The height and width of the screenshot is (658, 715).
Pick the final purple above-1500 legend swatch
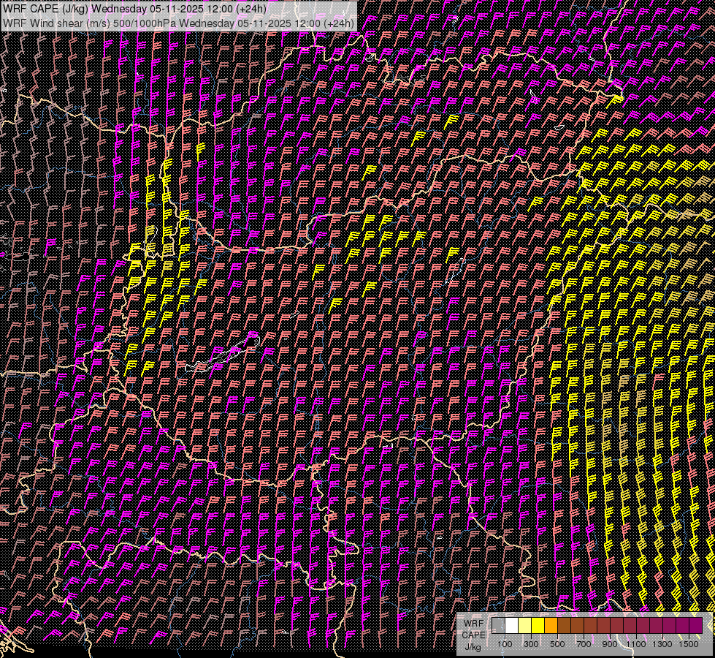click(x=696, y=625)
